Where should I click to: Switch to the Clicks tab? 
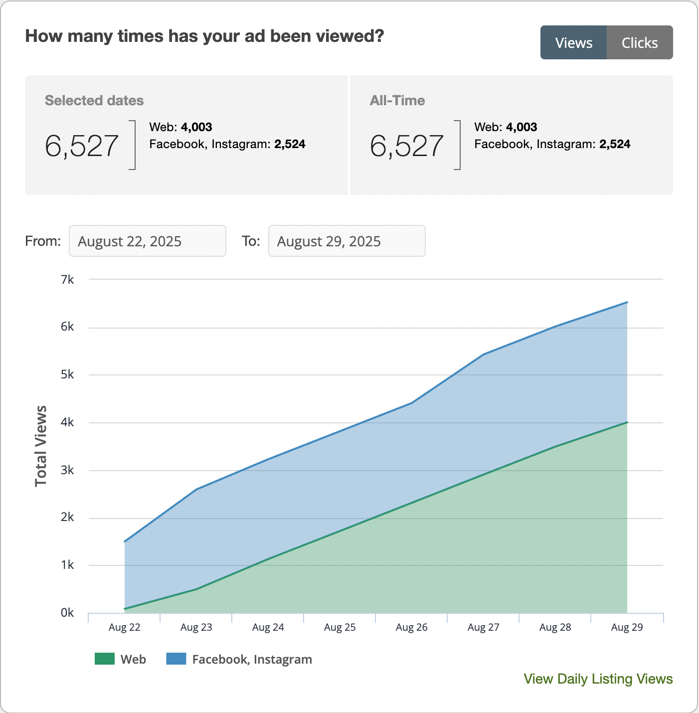(640, 43)
